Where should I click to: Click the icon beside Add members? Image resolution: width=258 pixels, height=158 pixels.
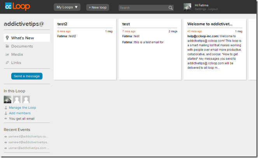point(6,113)
